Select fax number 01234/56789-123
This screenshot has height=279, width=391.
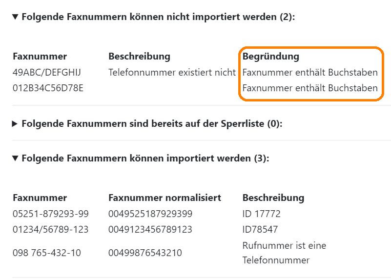(51, 229)
